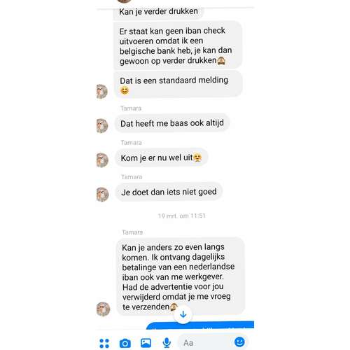The image size is (350, 350).
Task: Tap avatar beside 'Dat is een standaard melding'
Action: pyautogui.click(x=102, y=91)
